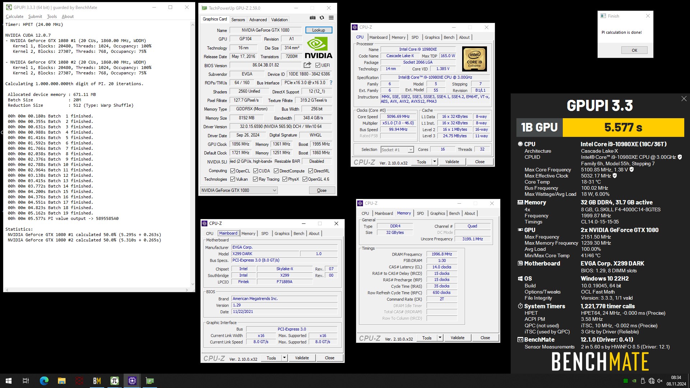Click CPU-Z taskbar icon
The width and height of the screenshot is (690, 388).
pyautogui.click(x=132, y=381)
